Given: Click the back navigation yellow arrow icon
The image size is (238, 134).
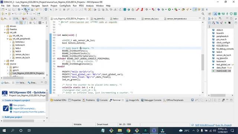Looking at the screenshot, I should (x=24, y=14).
